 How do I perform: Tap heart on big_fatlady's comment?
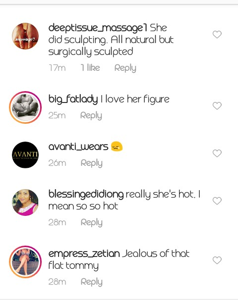[217, 105]
